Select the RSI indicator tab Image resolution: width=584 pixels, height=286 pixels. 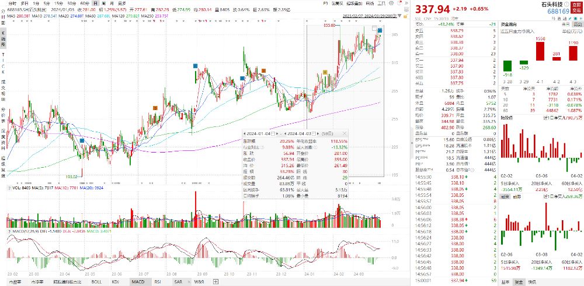[x=158, y=282]
